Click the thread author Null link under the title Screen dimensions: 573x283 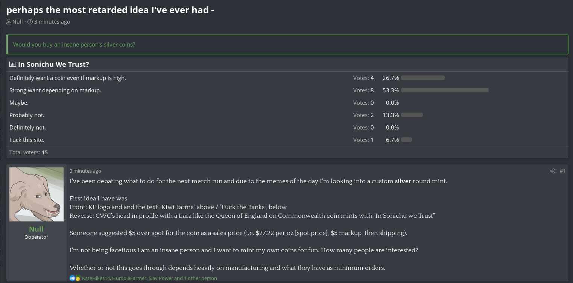coord(18,22)
